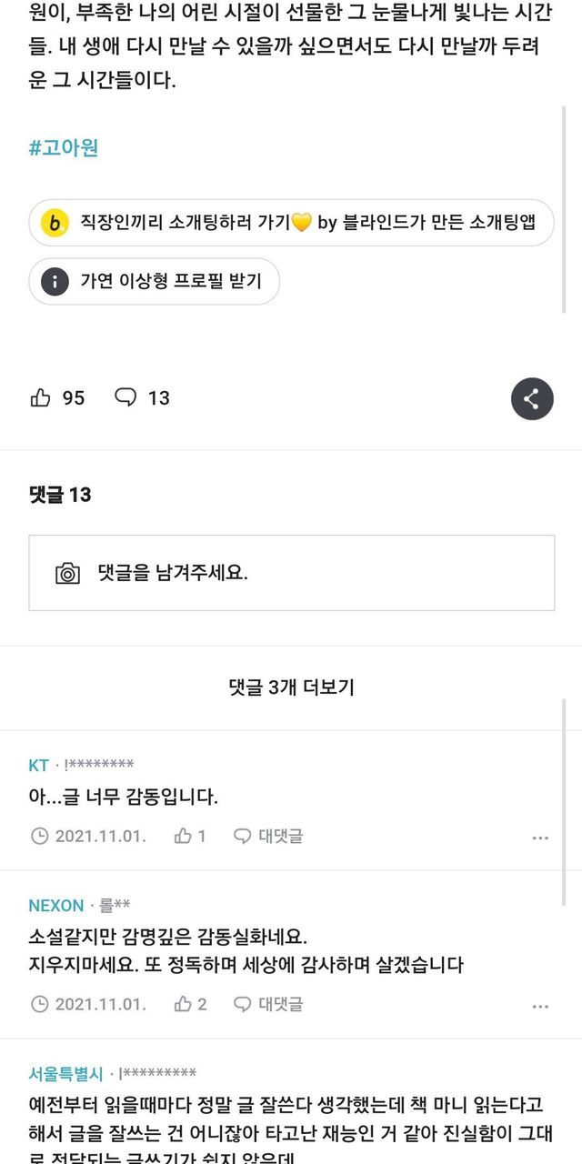Select the KT company name link

point(39,765)
